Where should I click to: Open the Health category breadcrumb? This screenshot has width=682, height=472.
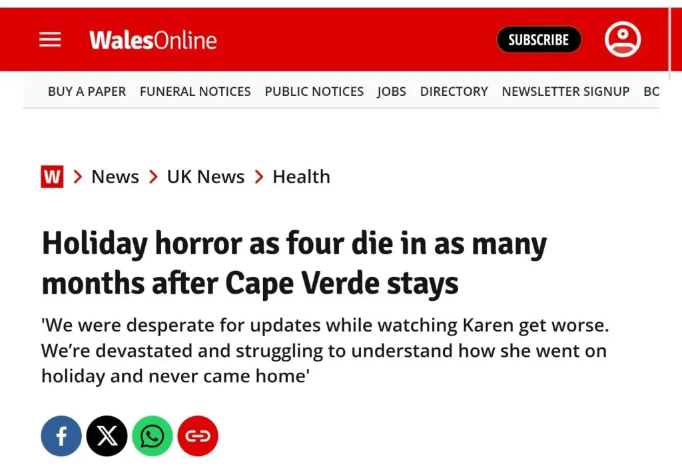pyautogui.click(x=301, y=176)
